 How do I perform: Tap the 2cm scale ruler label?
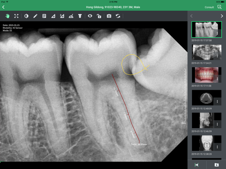(183, 123)
